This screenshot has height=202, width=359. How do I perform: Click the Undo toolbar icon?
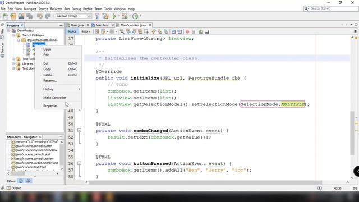[40, 16]
